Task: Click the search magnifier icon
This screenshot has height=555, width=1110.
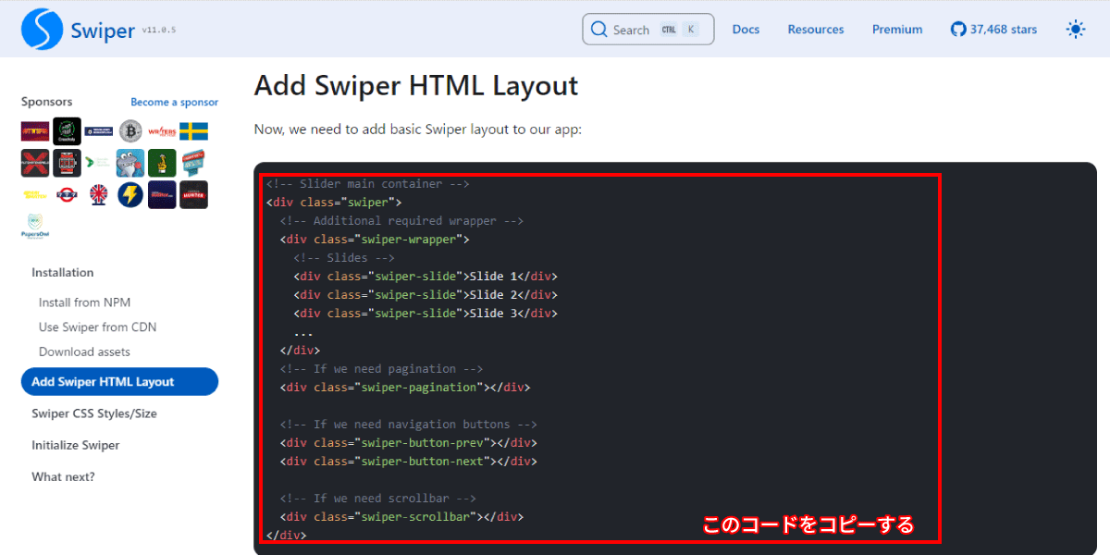Action: coord(598,30)
